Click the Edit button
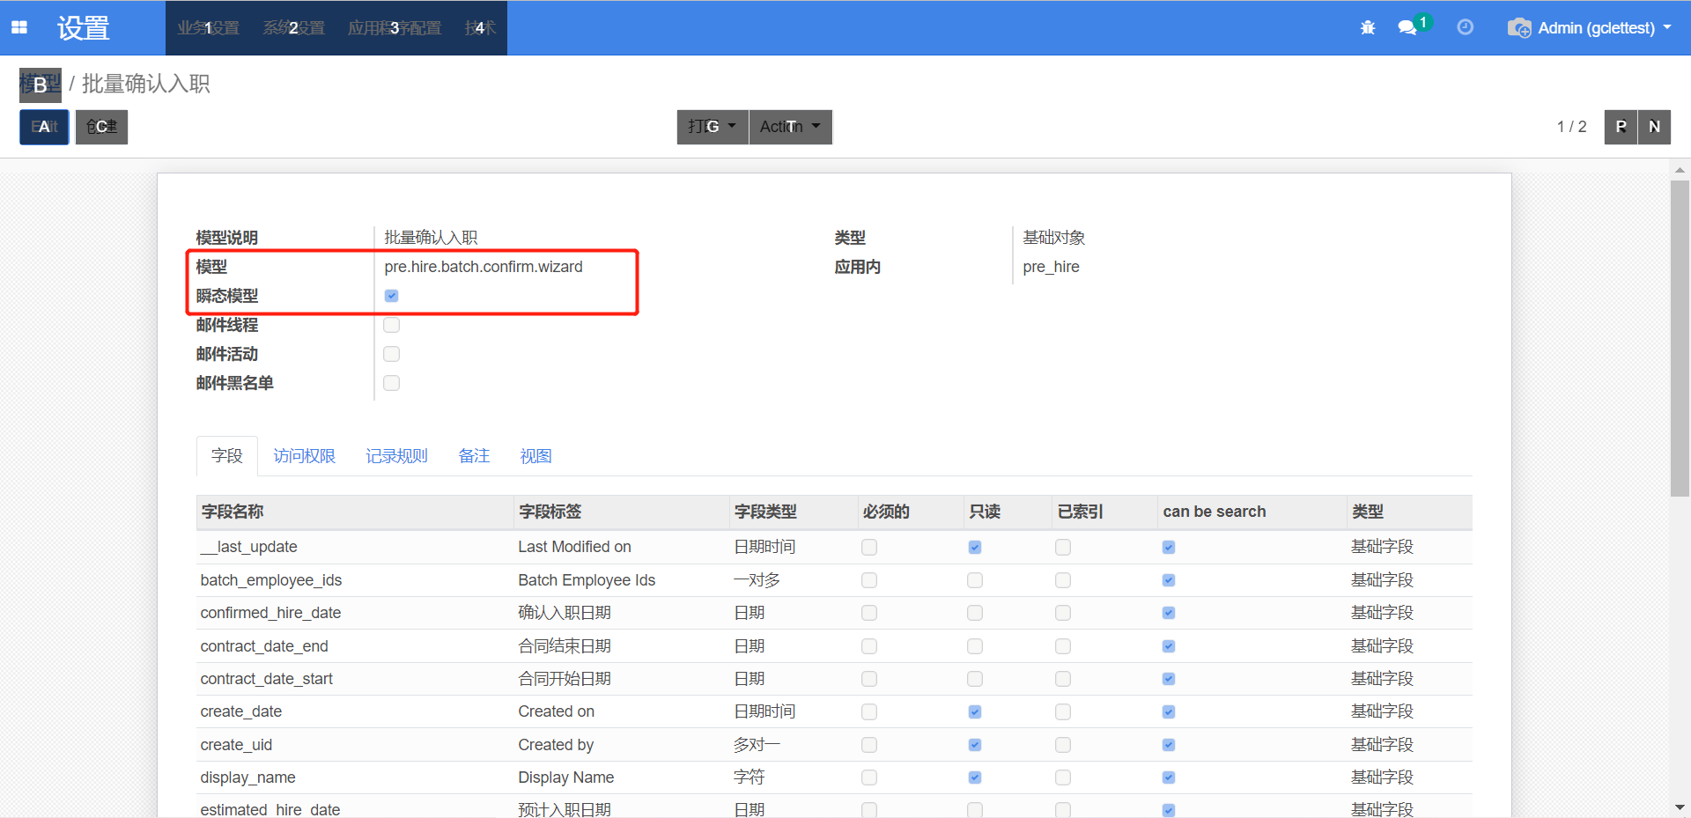1691x818 pixels. 44,127
